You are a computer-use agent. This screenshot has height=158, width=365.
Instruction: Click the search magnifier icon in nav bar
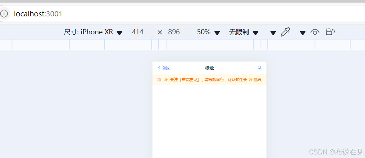click(x=260, y=67)
